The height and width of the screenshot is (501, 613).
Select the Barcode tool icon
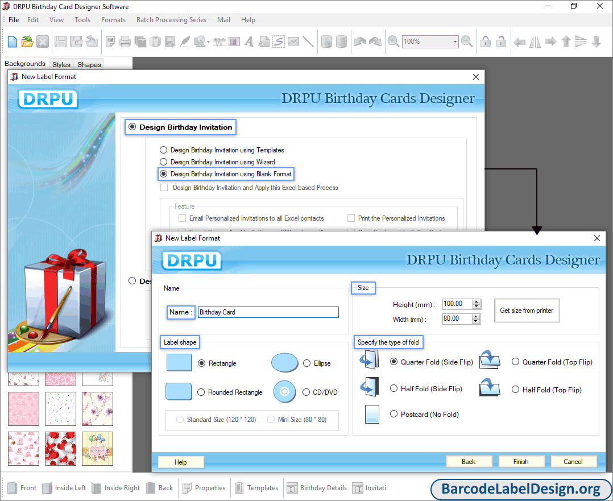coord(234,42)
